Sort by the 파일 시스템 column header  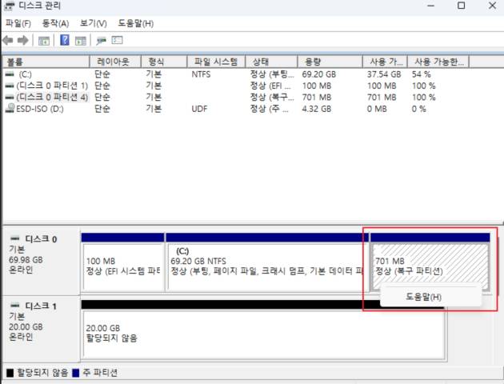coord(216,62)
